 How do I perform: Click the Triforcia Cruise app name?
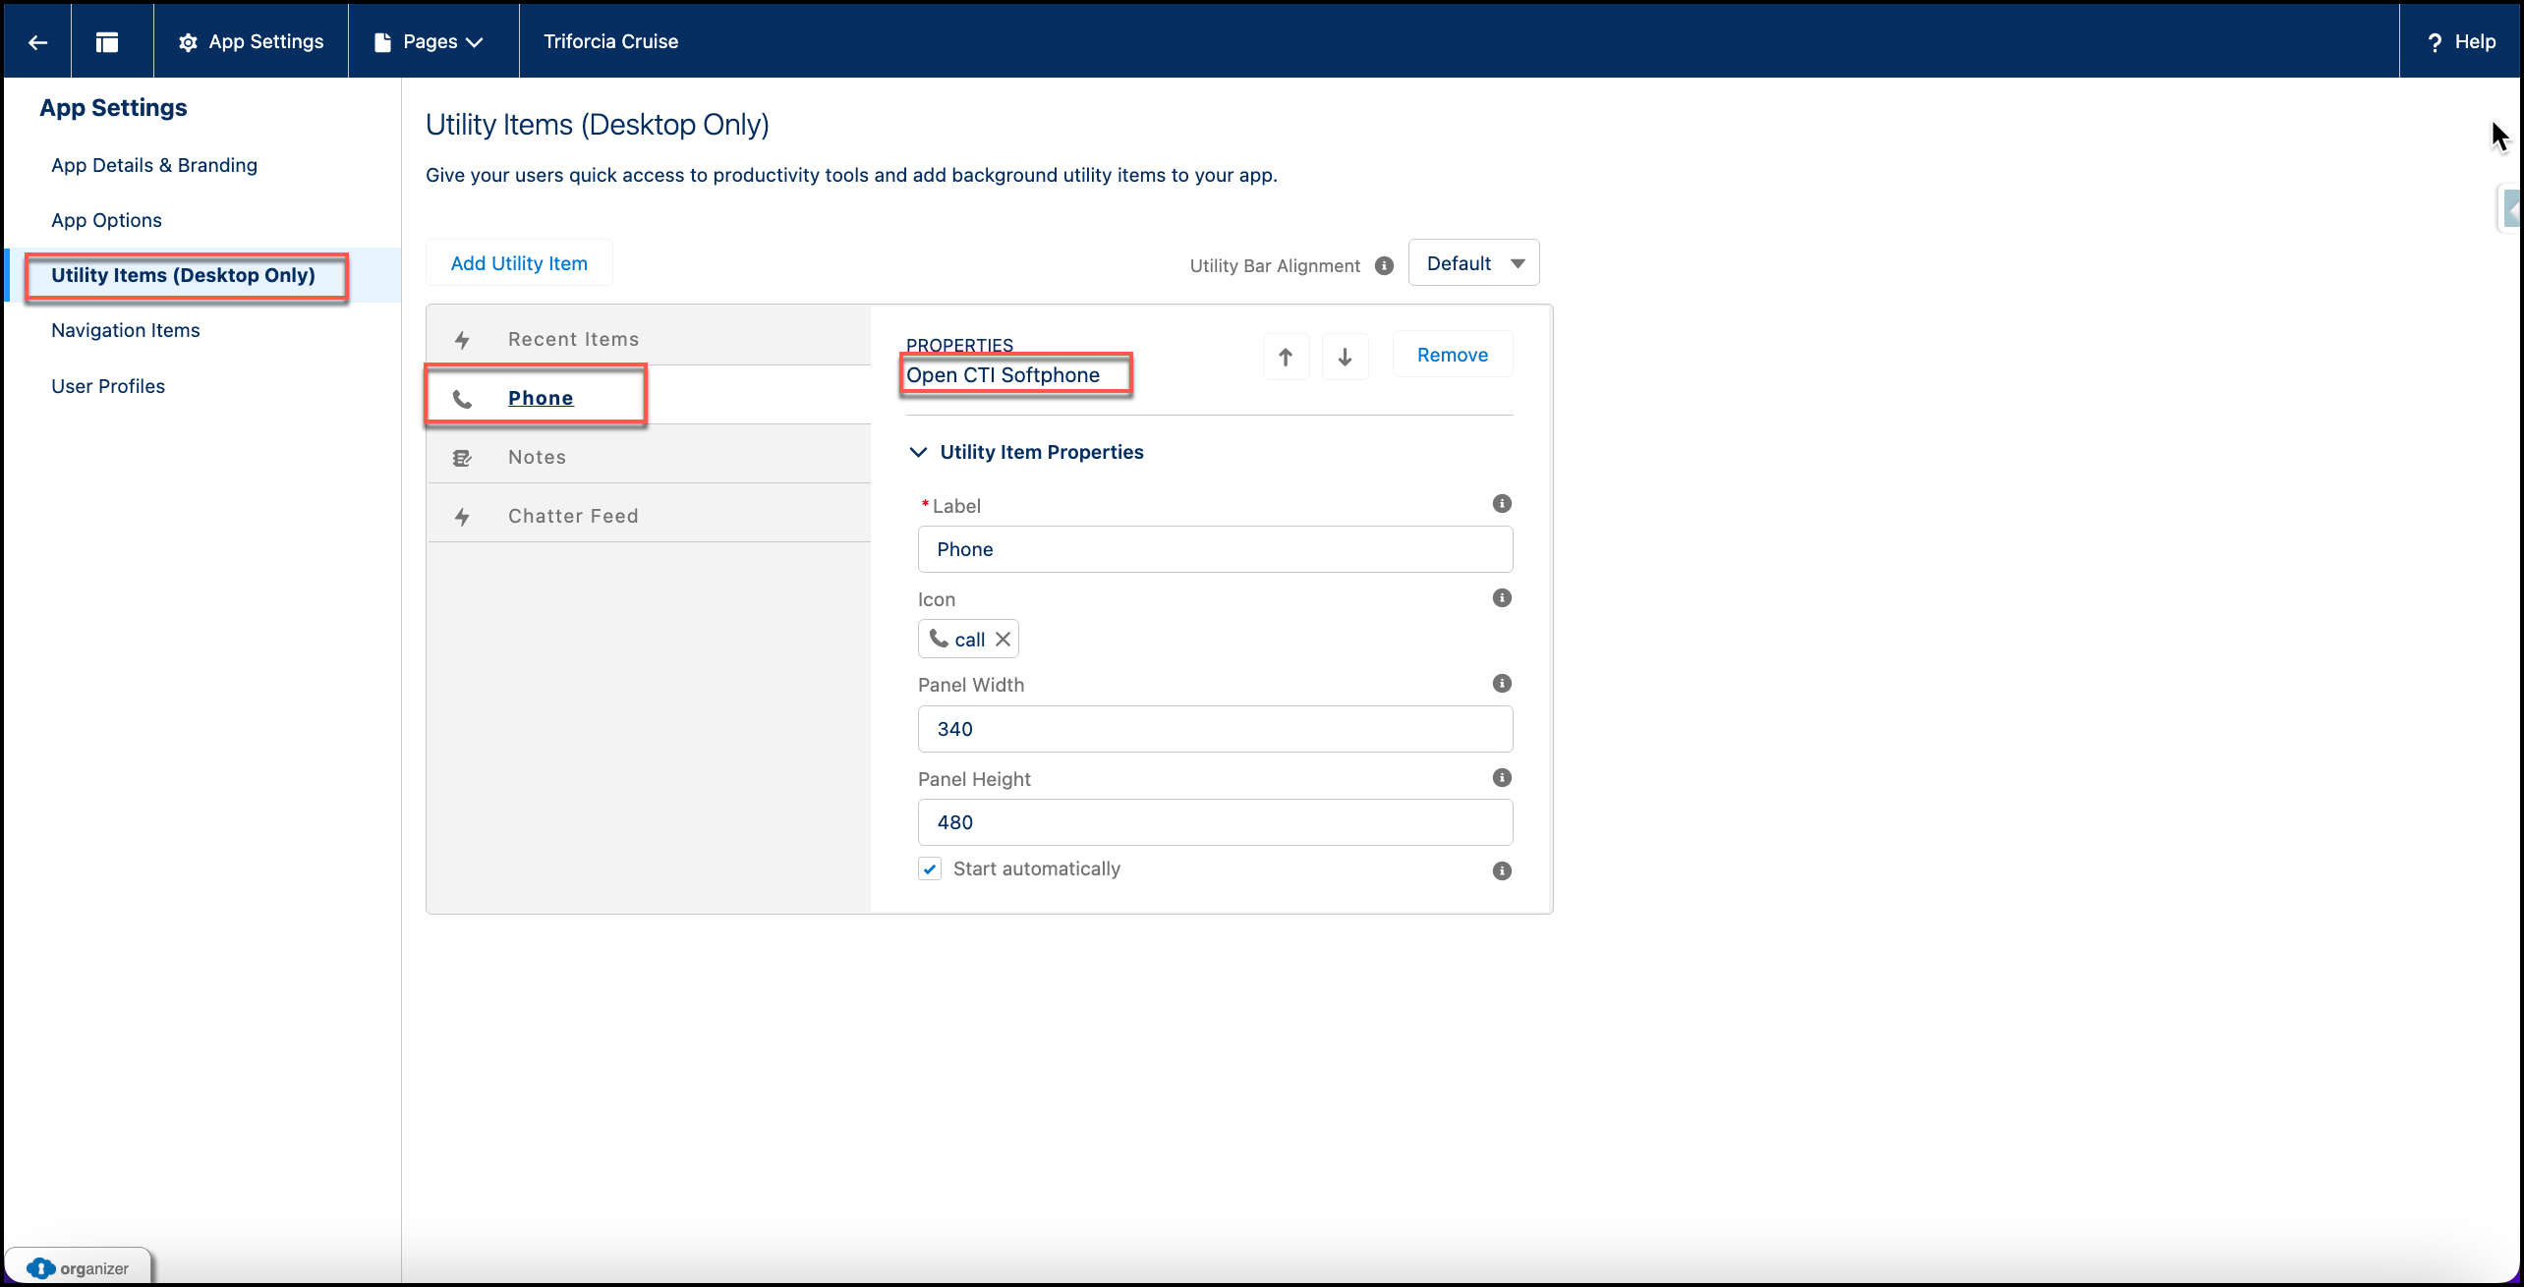click(611, 41)
